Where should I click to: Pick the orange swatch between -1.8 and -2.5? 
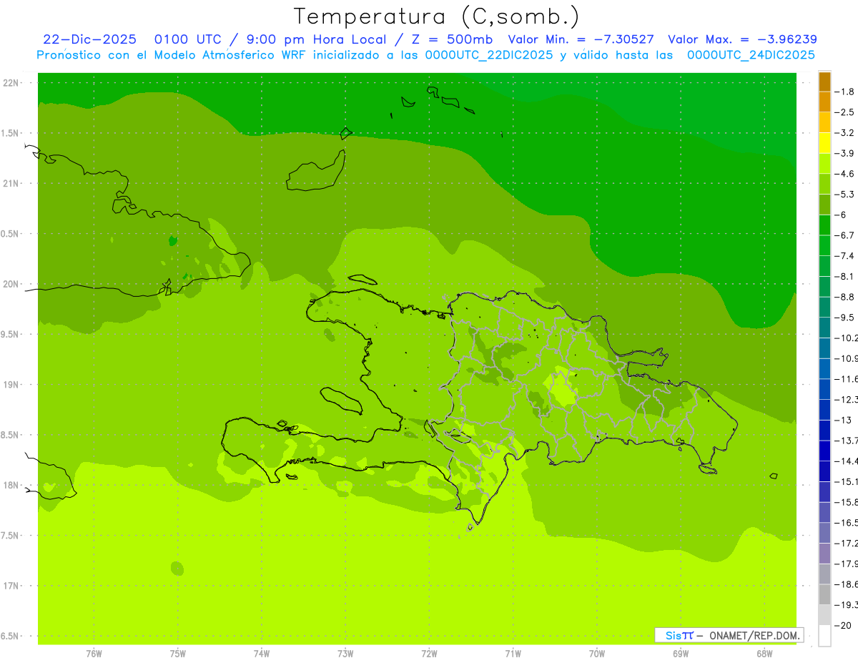[824, 102]
